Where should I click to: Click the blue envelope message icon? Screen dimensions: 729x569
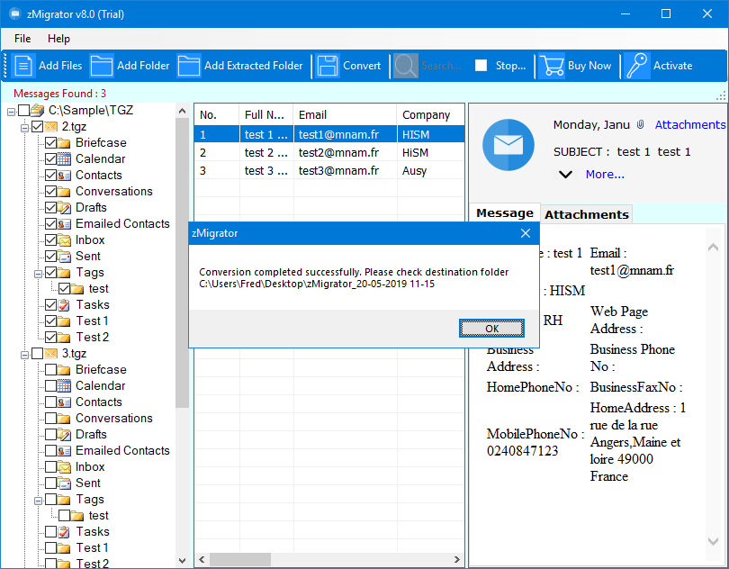coord(508,145)
